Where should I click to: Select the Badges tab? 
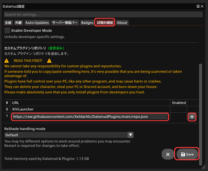[x=87, y=23]
